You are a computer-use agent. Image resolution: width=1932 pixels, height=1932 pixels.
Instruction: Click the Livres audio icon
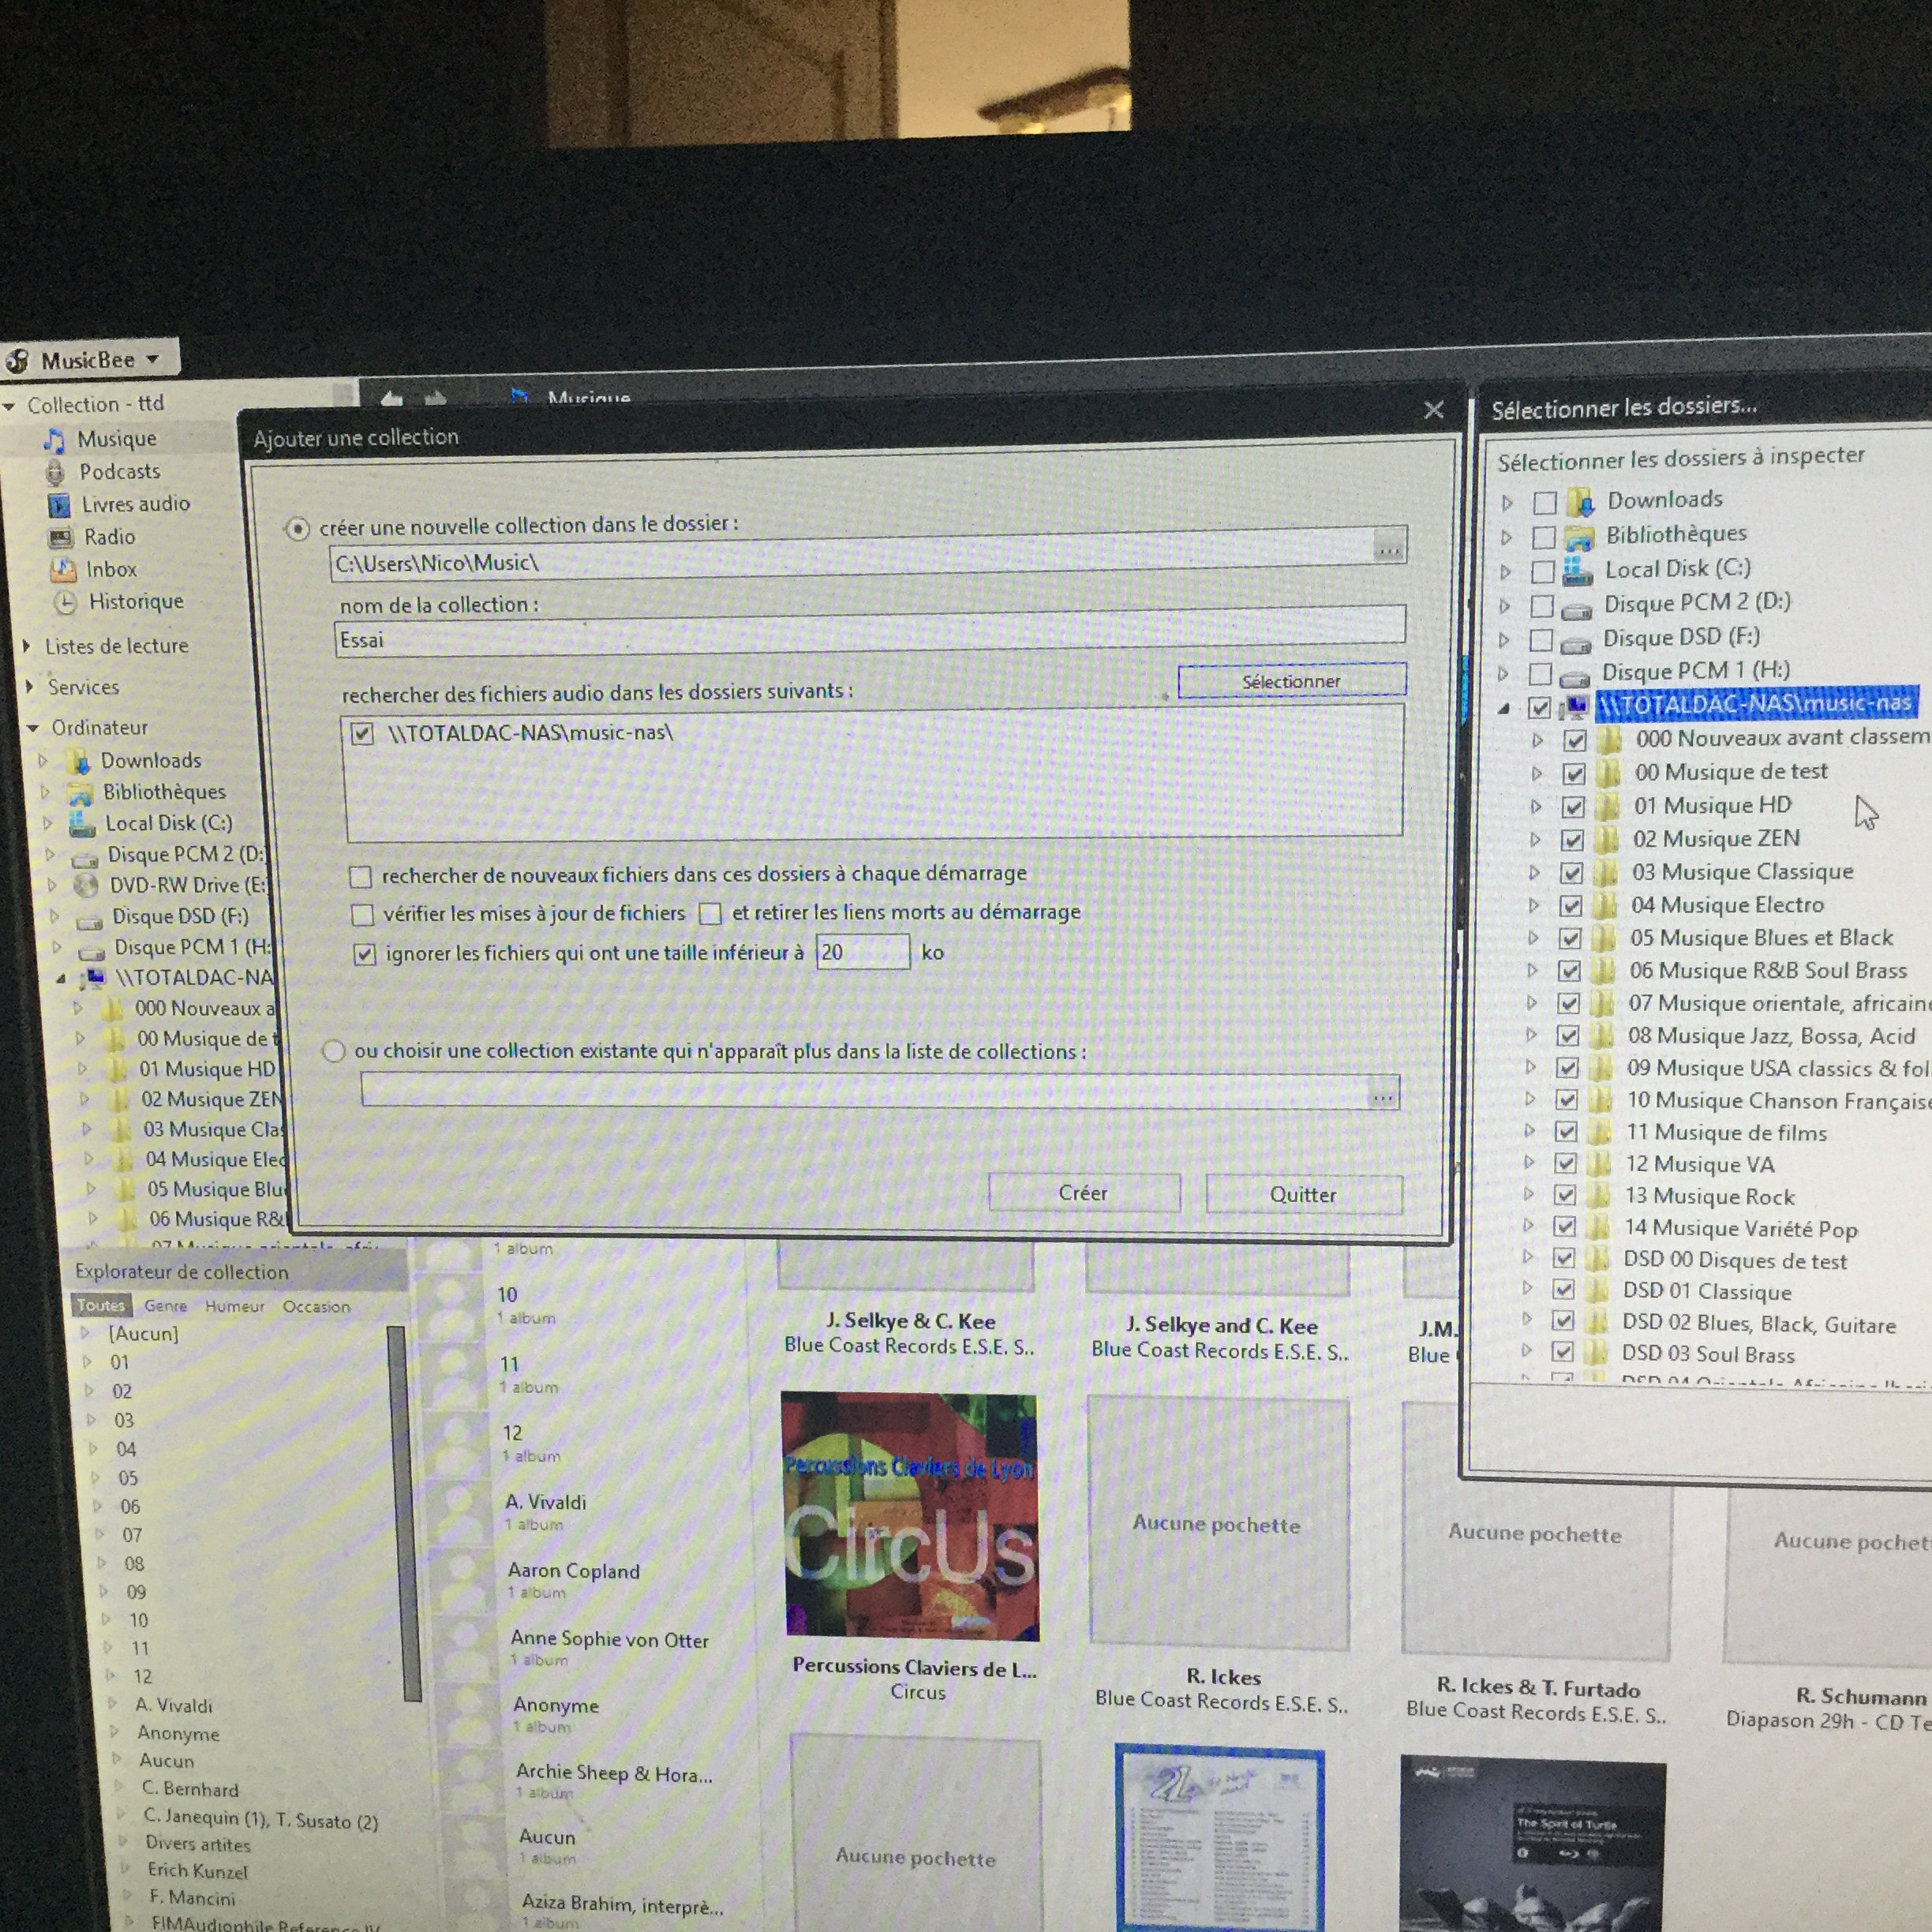click(x=60, y=505)
